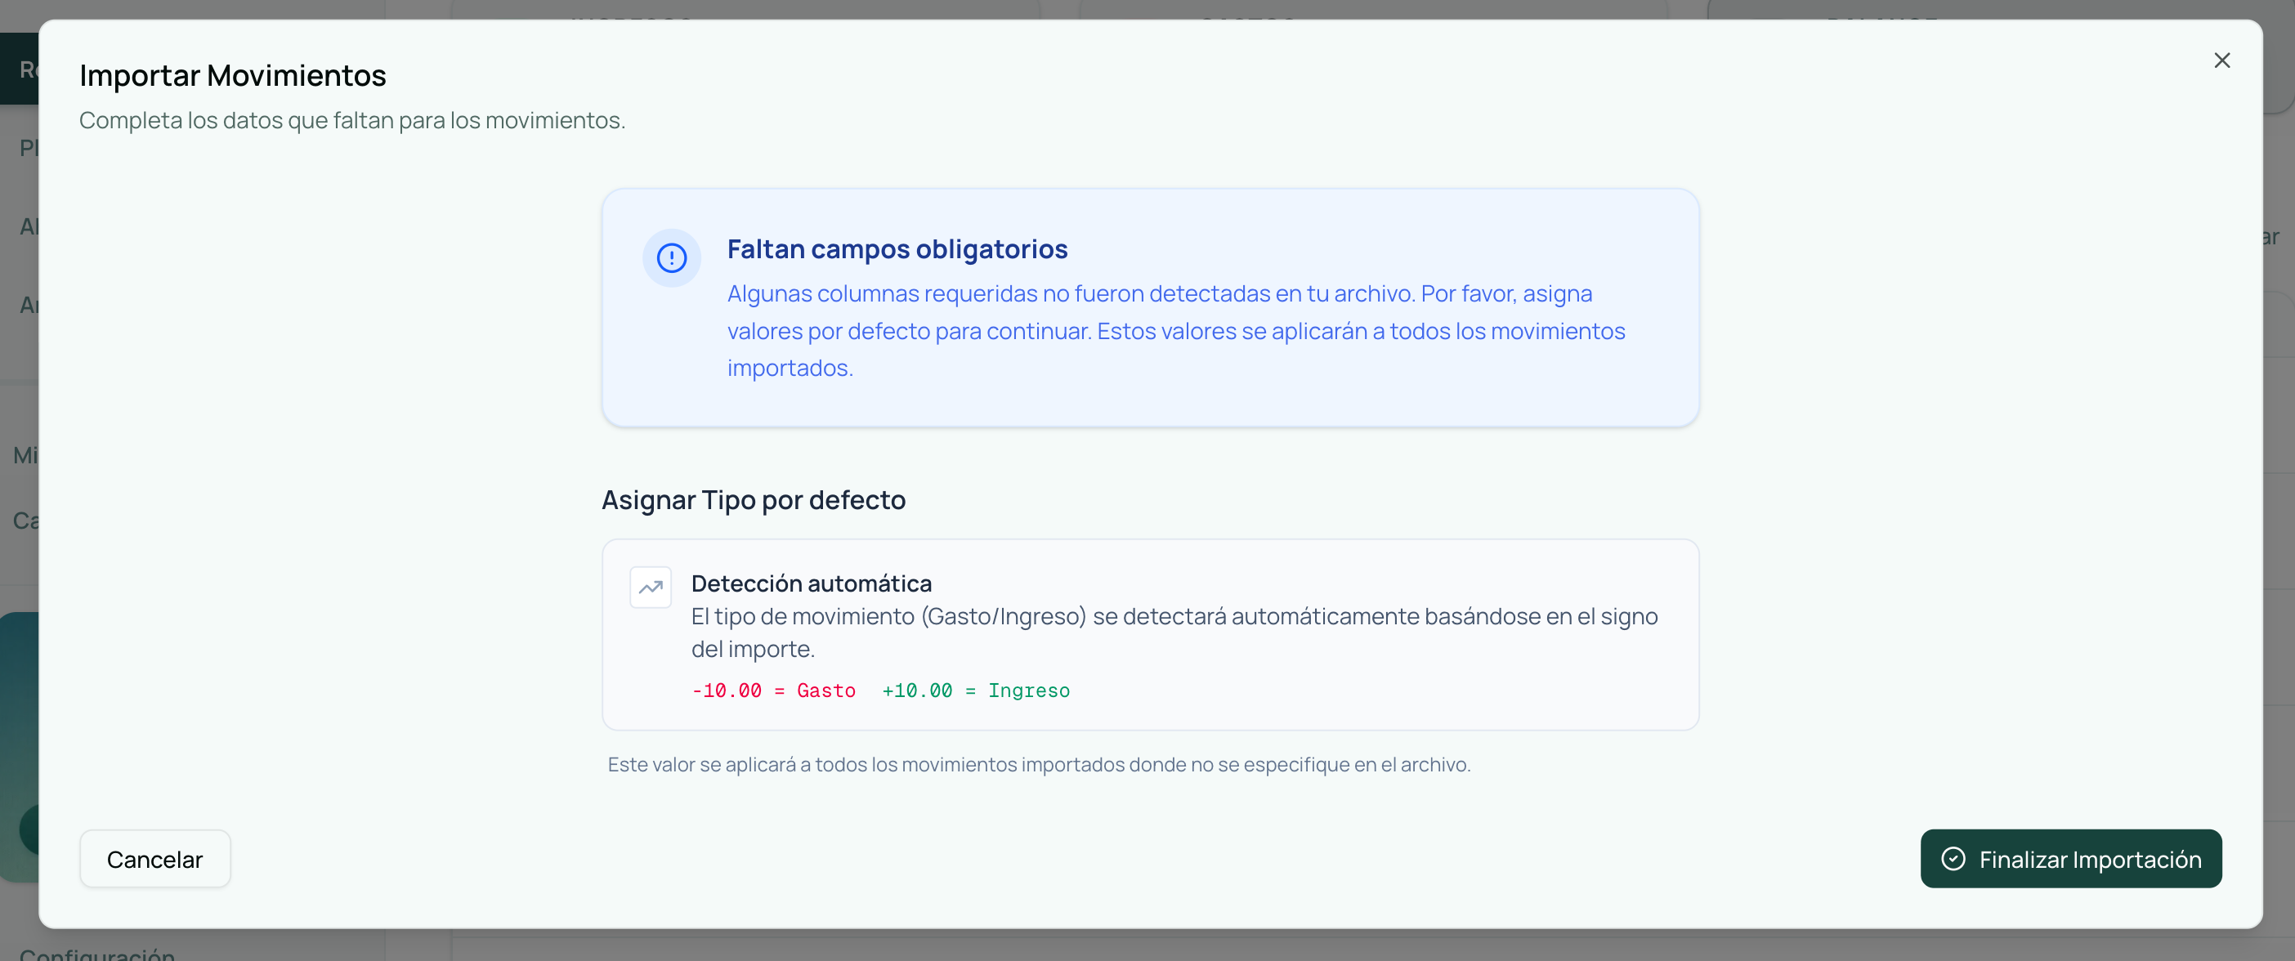Click the Asignar Tipo por defecto heading
This screenshot has height=961, width=2295.
753,499
